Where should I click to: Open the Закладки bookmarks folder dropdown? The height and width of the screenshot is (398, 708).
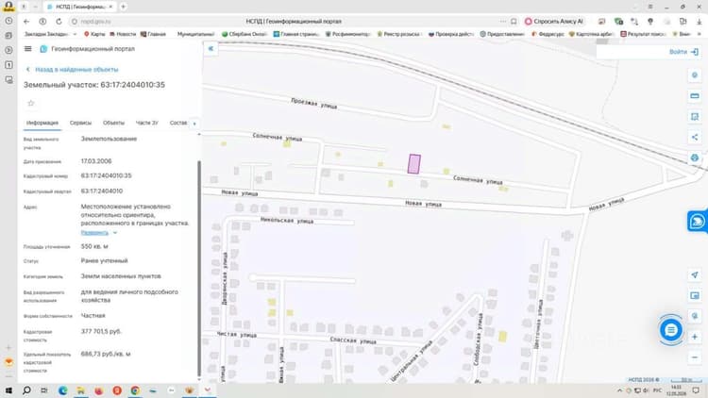(x=50, y=34)
